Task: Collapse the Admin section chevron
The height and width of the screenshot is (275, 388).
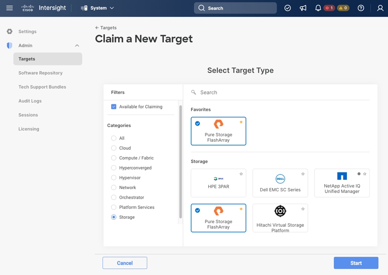Action: coord(77,46)
